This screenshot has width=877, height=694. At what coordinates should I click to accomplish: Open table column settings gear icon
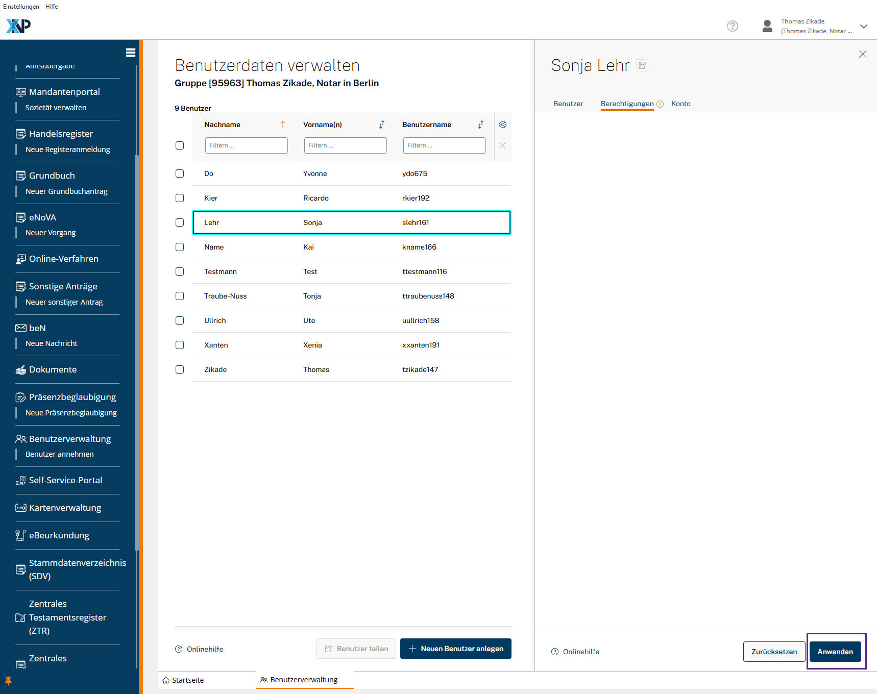click(502, 125)
